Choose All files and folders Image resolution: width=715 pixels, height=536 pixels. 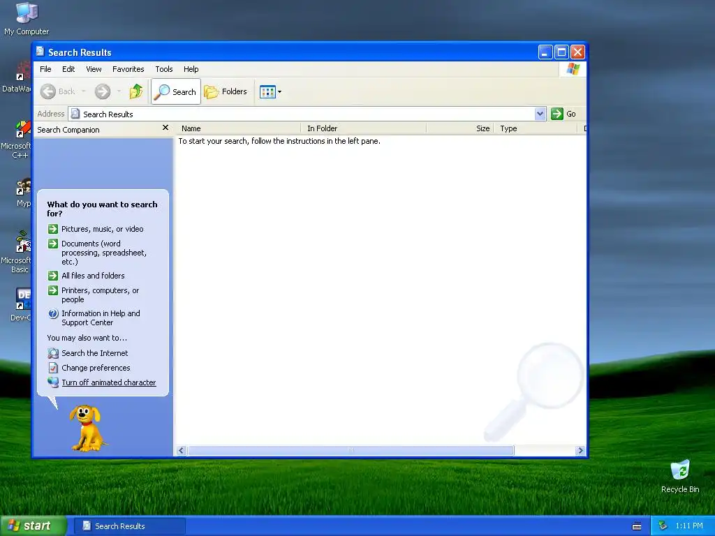pos(93,276)
